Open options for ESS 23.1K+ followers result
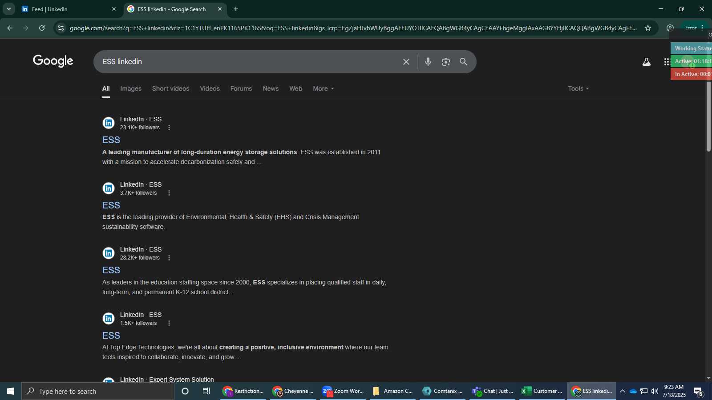Screen dimensions: 712x400 (169, 128)
